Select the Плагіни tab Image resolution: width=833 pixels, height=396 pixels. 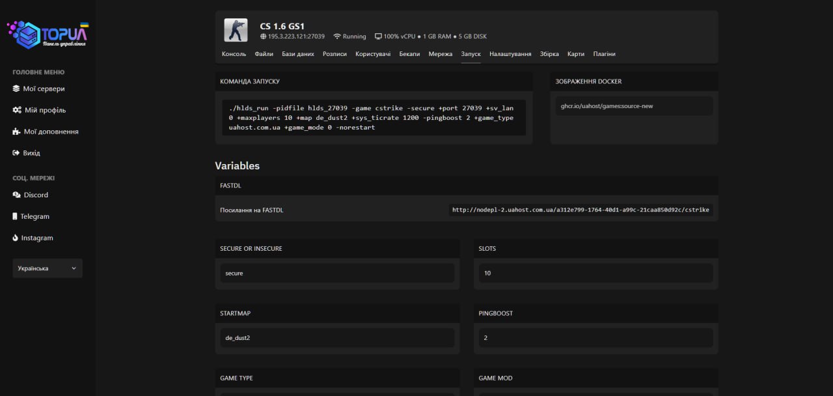pyautogui.click(x=604, y=54)
